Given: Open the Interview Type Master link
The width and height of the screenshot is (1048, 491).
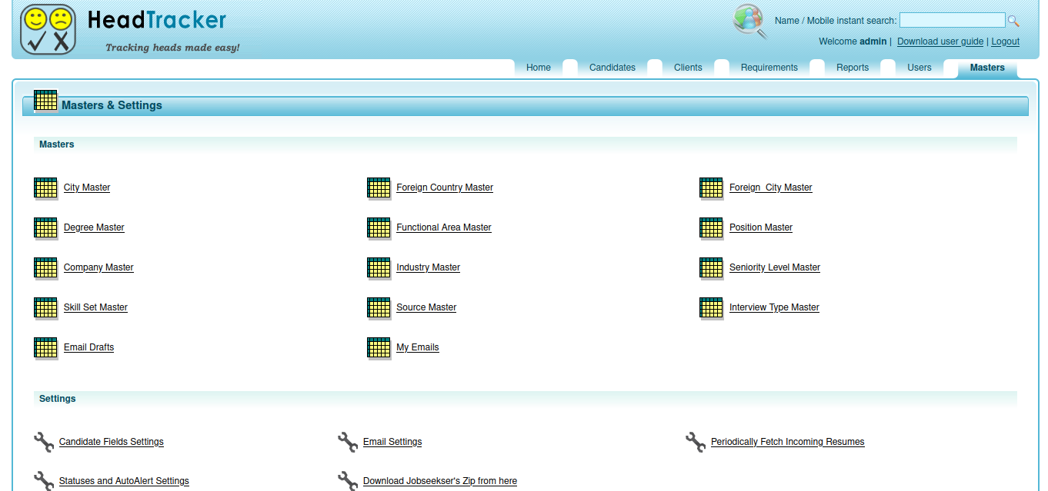Looking at the screenshot, I should pos(774,307).
